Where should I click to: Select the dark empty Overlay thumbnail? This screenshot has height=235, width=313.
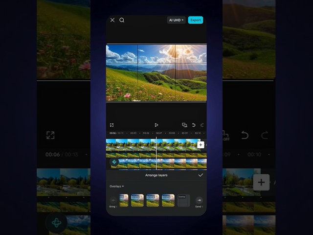[x=183, y=200]
